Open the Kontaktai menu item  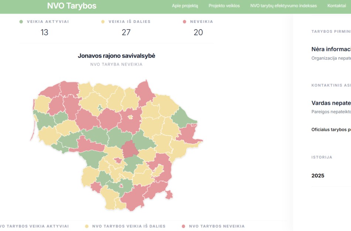[336, 6]
